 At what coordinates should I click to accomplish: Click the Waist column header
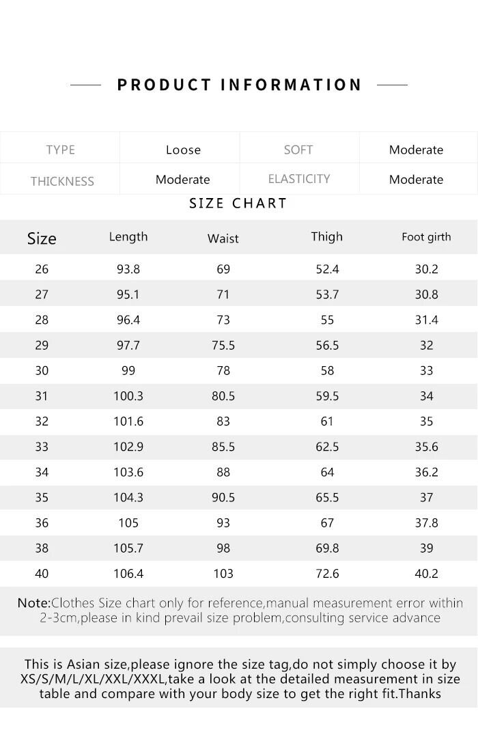click(x=223, y=238)
